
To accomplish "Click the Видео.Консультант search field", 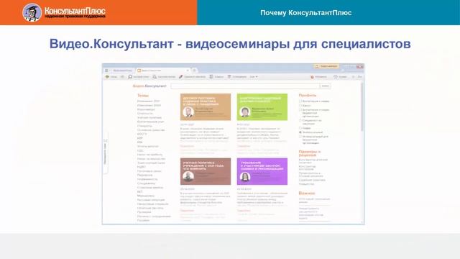I will tap(245, 86).
